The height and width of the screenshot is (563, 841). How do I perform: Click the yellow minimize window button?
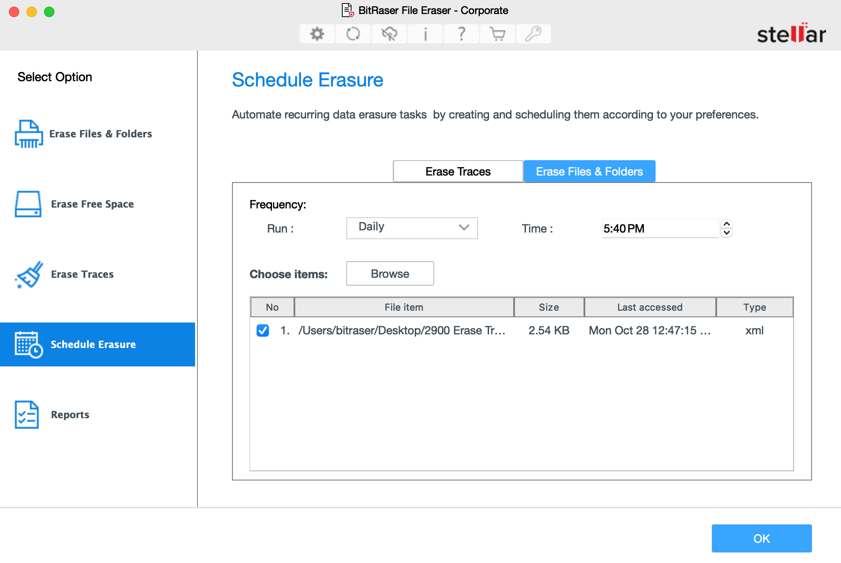point(32,12)
